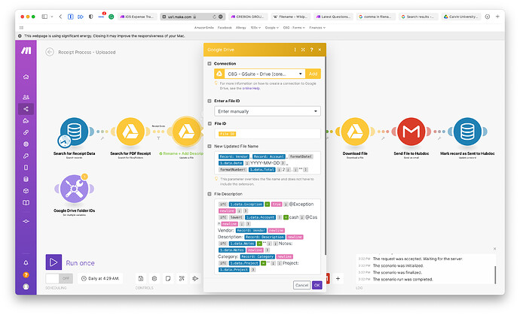
Task: Open user profile avatar in sidebar
Action: point(26,286)
